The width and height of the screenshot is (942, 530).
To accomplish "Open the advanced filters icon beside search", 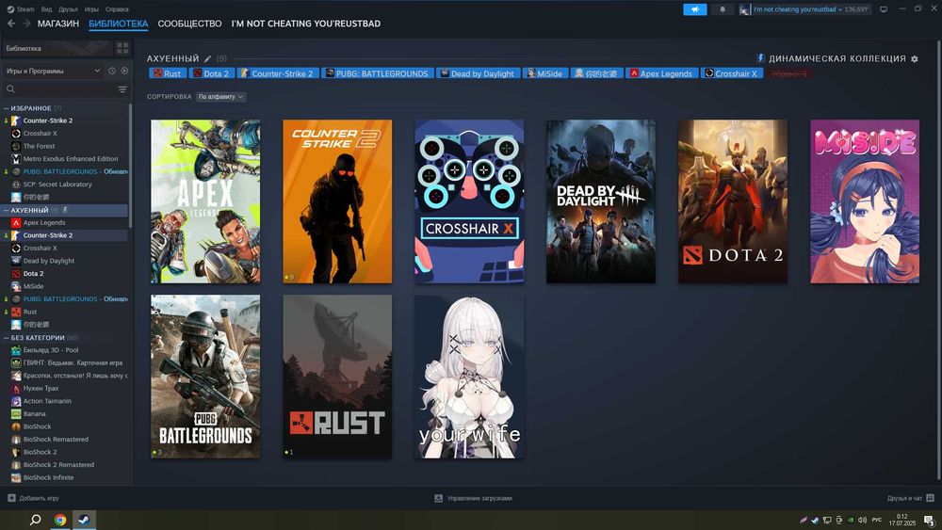I will point(122,89).
